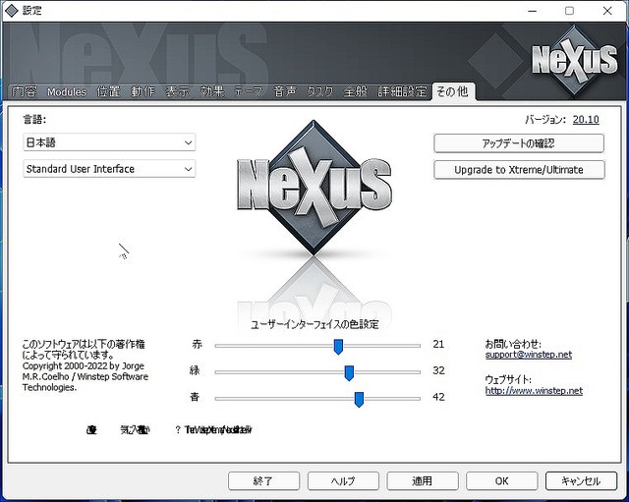Viewport: 629px width, 502px height.
Task: Open the http://www.winstep.net website link
Action: point(534,390)
